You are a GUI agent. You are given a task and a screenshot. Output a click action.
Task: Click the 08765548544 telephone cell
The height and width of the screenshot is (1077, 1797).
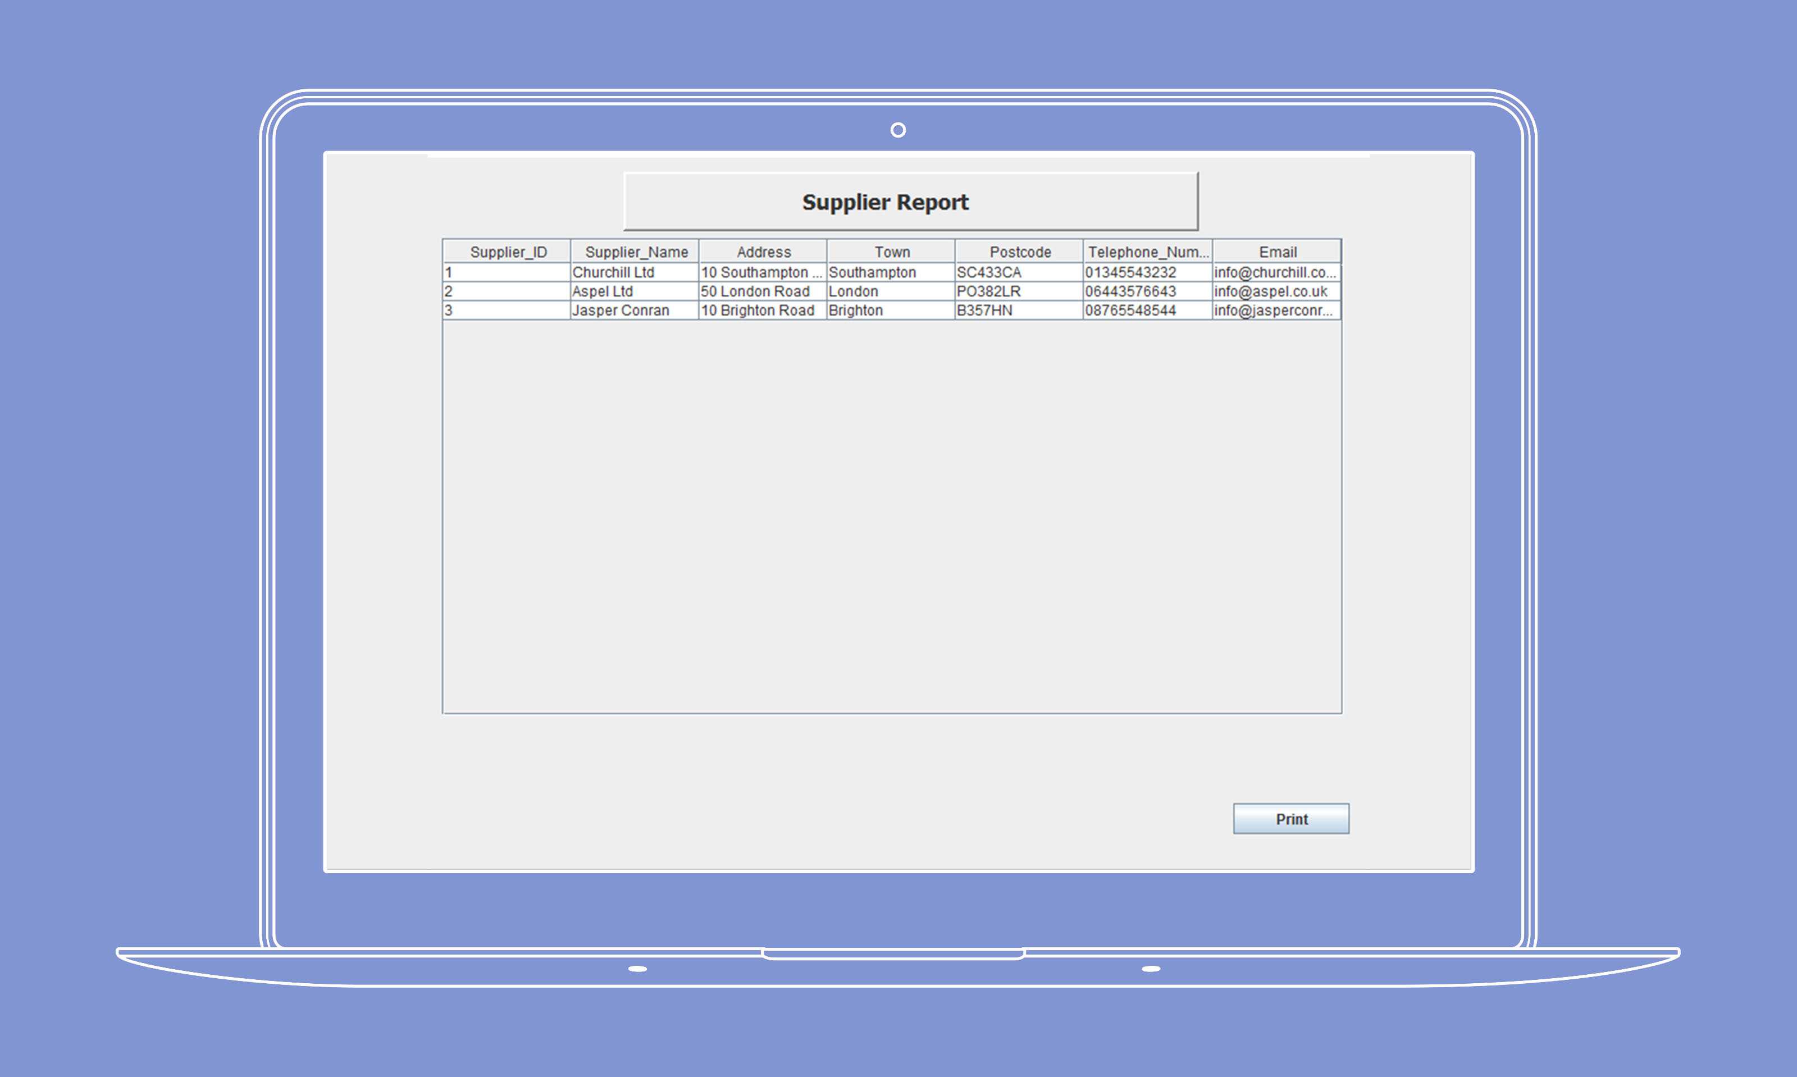point(1148,310)
